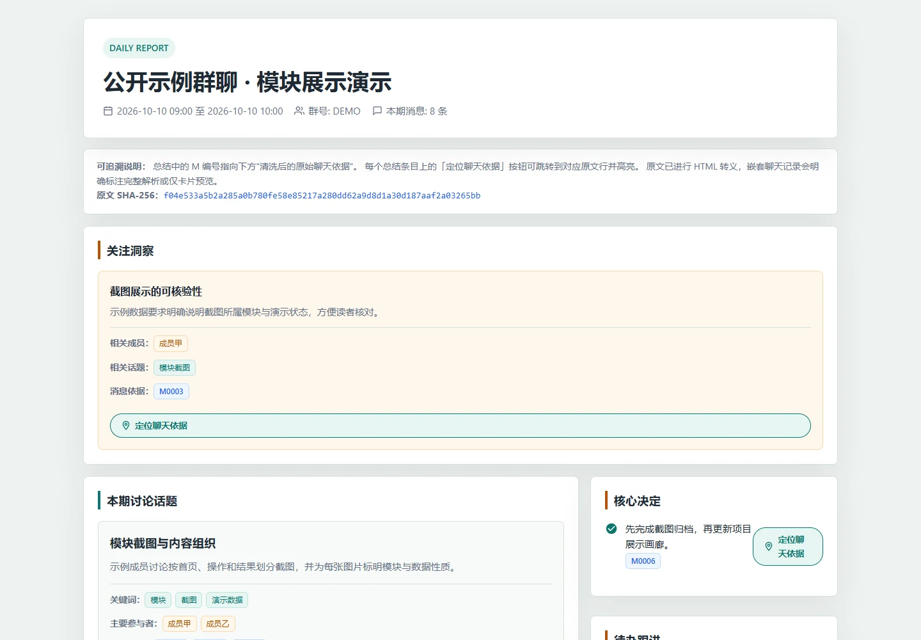The width and height of the screenshot is (921, 640).
Task: Click the calendar icon beside the date range
Action: pyautogui.click(x=108, y=111)
